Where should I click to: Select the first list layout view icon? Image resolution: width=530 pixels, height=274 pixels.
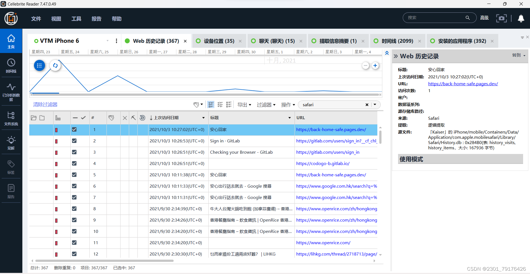(211, 105)
